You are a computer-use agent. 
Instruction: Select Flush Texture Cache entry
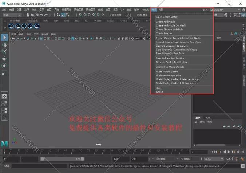click(x=167, y=72)
